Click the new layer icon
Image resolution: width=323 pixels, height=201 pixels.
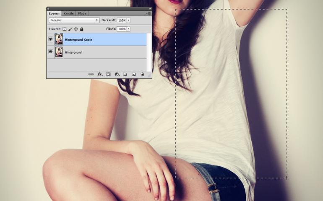134,75
